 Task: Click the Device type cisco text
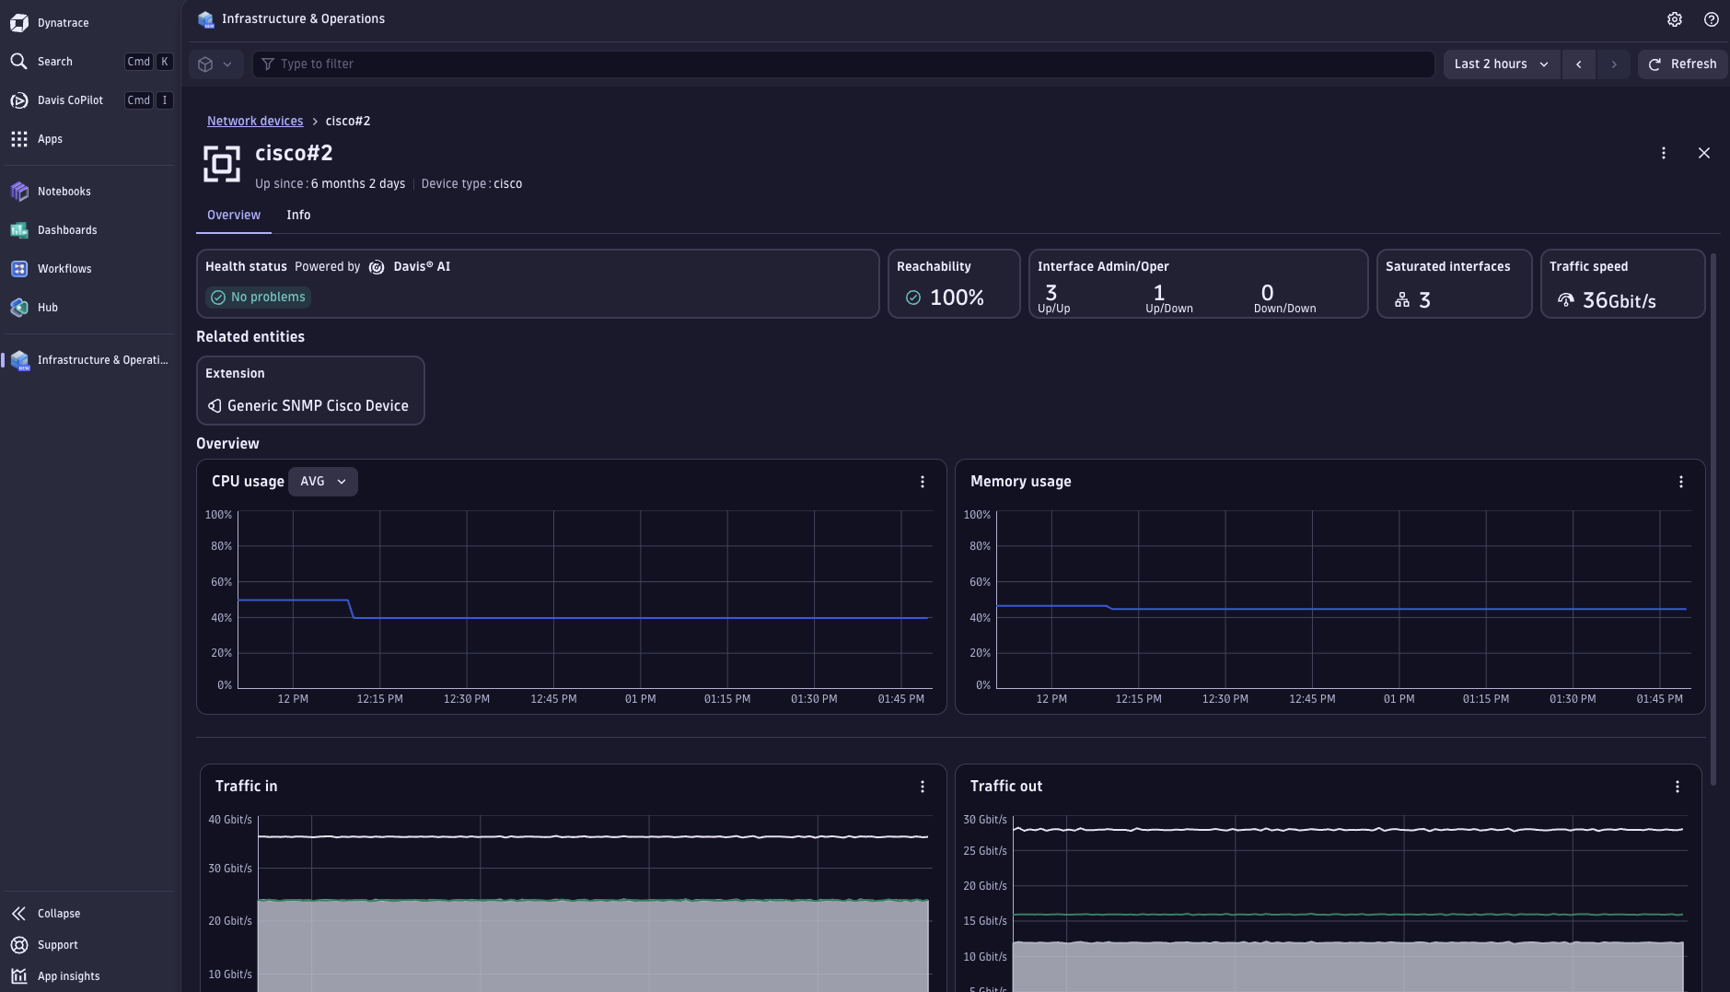[471, 184]
